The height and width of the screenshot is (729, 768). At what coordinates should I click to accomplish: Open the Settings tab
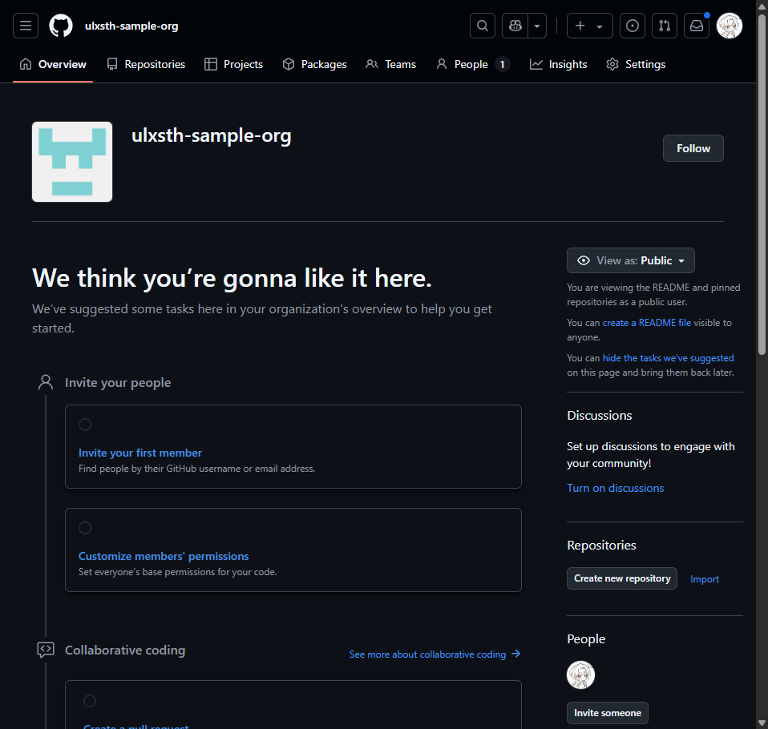(x=636, y=64)
